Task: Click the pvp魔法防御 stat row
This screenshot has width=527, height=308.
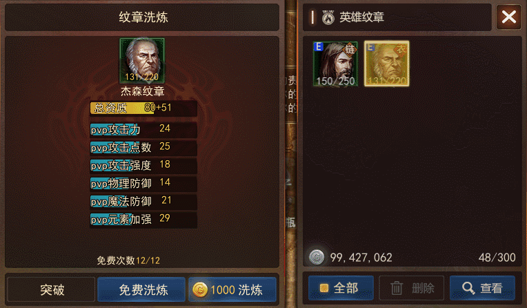Action: pos(143,201)
